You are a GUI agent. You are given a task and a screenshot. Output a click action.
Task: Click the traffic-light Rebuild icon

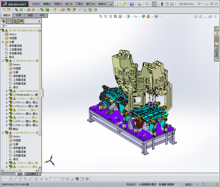[x=162, y=4]
